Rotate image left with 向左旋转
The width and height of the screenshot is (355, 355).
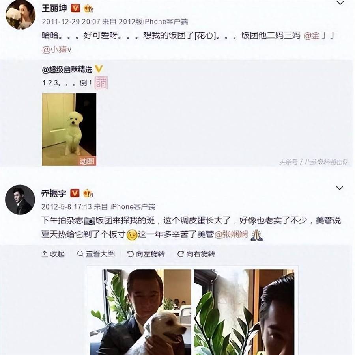point(146,254)
